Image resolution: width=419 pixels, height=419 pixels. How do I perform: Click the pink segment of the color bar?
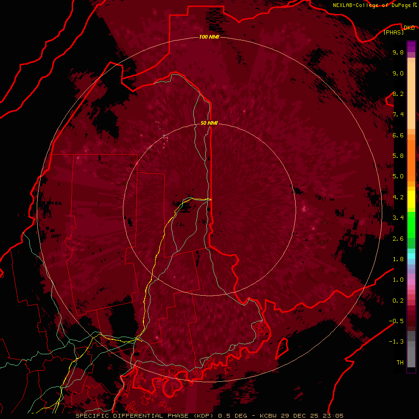pos(411,282)
